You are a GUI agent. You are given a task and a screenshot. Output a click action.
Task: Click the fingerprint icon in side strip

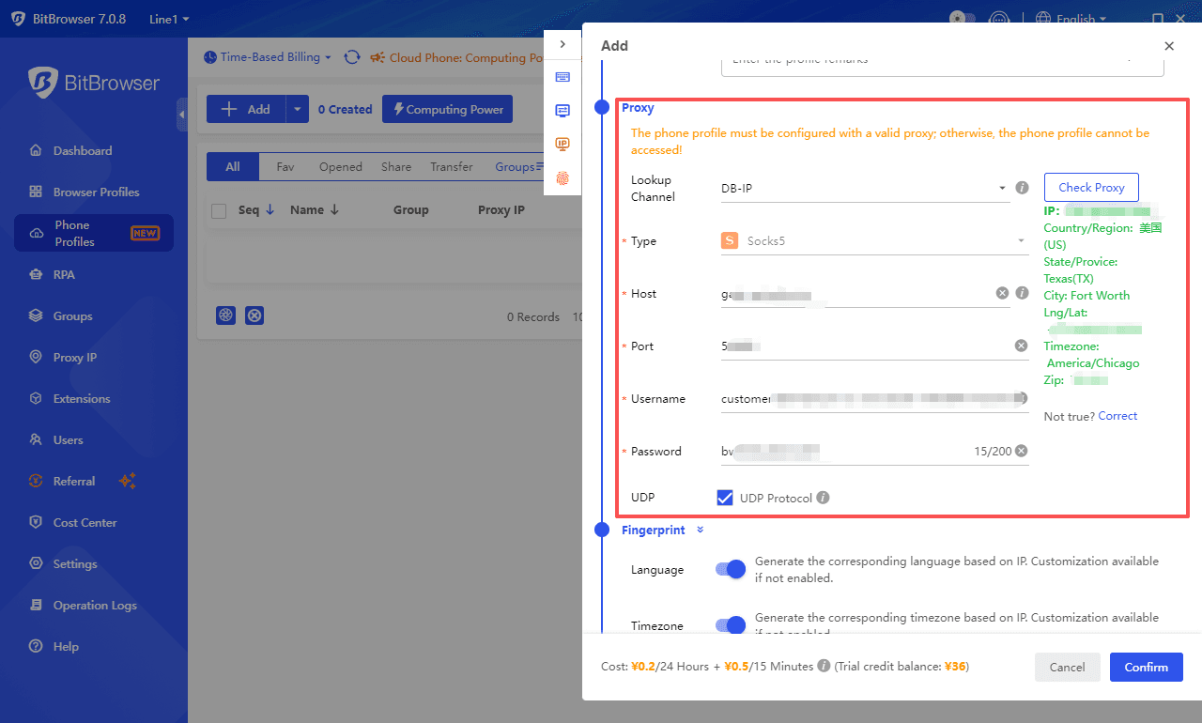tap(562, 177)
